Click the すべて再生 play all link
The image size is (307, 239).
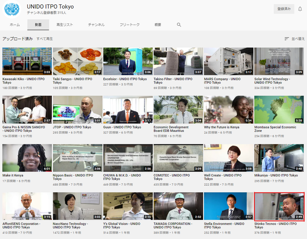pos(44,39)
